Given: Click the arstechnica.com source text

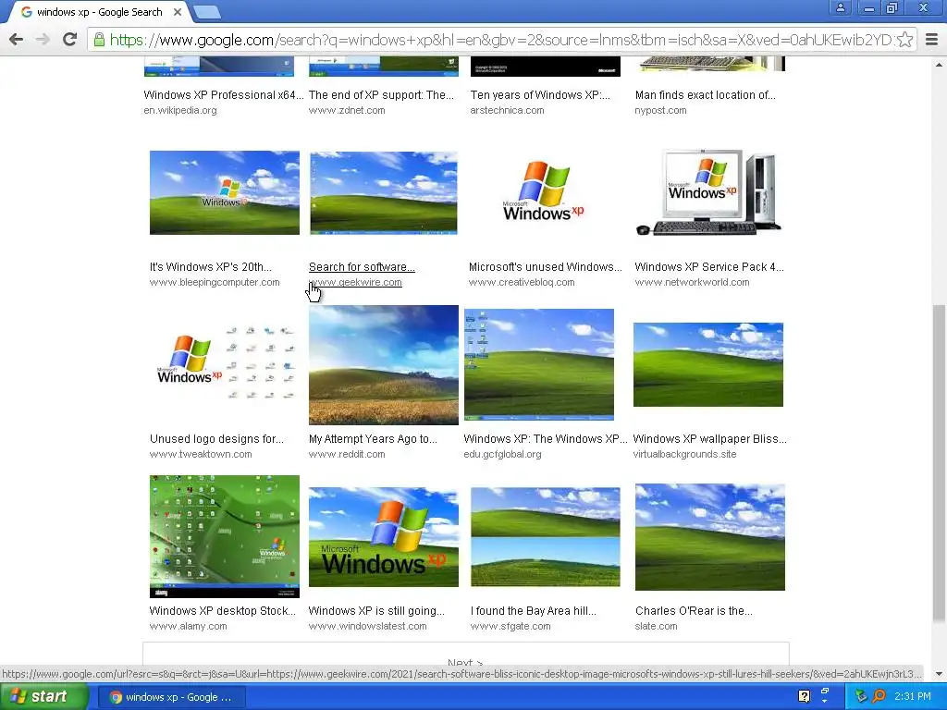Looking at the screenshot, I should (x=508, y=111).
